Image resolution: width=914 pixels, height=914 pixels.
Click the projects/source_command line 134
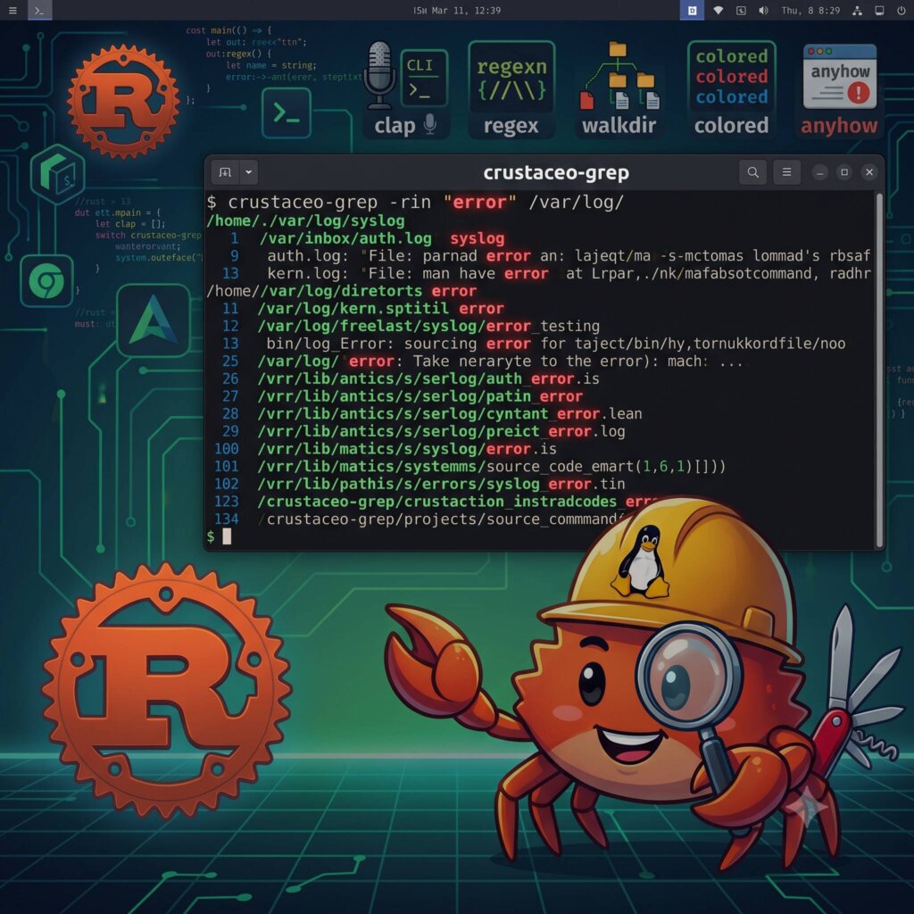[420, 519]
